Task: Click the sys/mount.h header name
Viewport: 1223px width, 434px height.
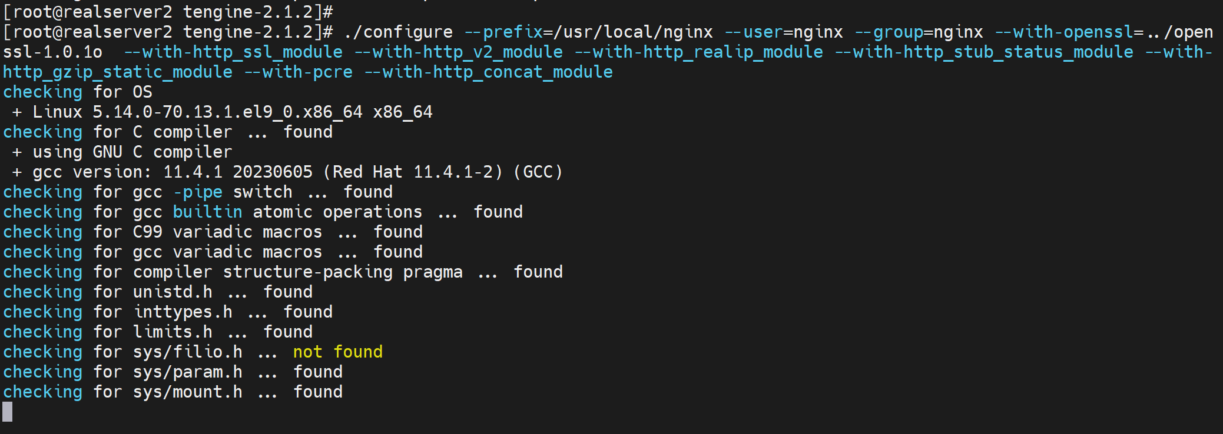Action: (187, 392)
